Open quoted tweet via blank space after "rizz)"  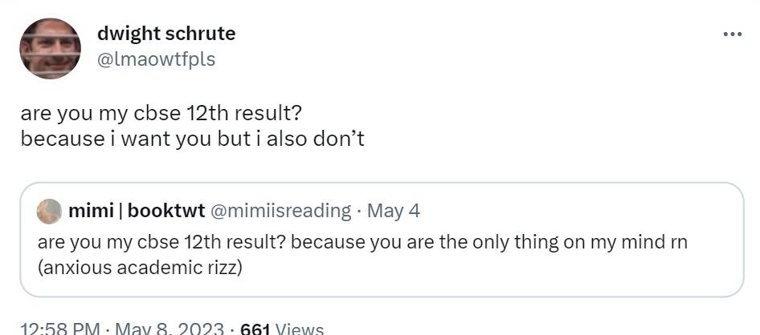click(482, 267)
